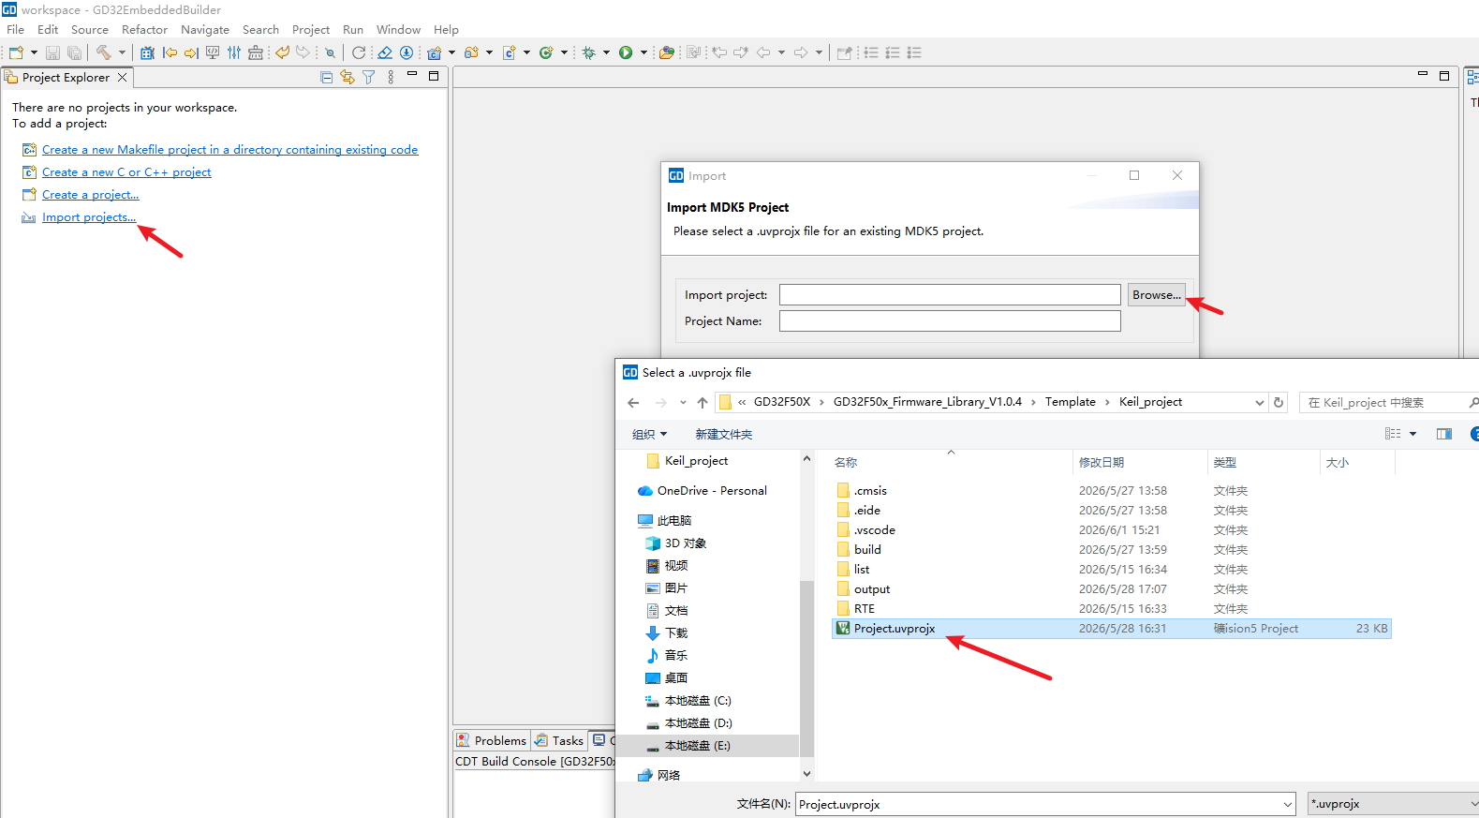Open the Debug configurations dropdown arrow
The width and height of the screenshot is (1479, 818).
pyautogui.click(x=606, y=52)
